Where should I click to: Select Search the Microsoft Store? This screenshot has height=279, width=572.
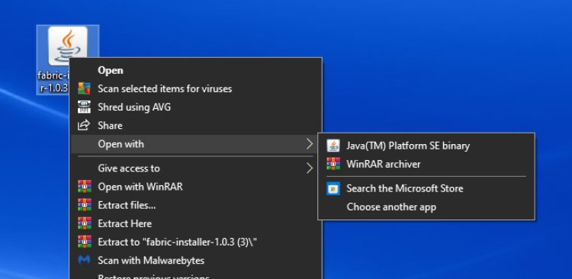coord(426,188)
